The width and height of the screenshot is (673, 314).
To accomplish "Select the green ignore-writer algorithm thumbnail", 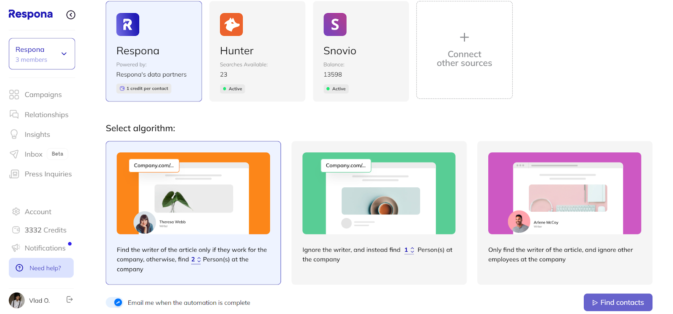I will coord(379,193).
